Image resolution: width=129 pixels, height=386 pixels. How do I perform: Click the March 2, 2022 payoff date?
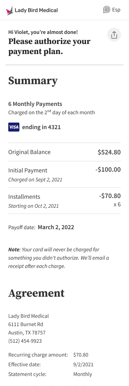pos(56,227)
